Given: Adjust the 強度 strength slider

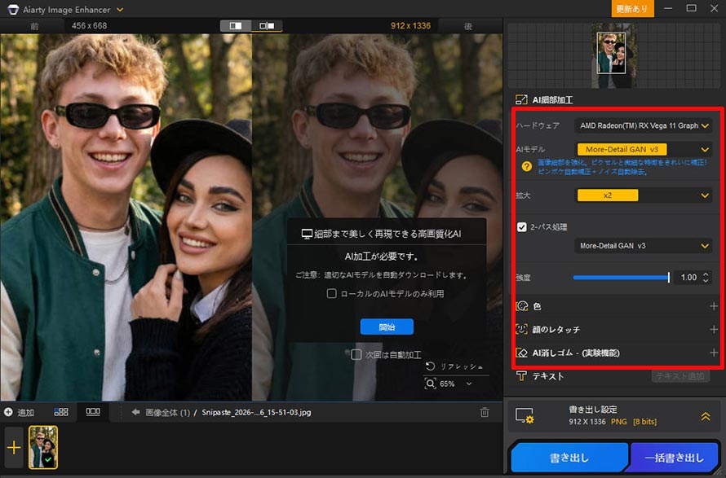Looking at the screenshot, I should [667, 277].
